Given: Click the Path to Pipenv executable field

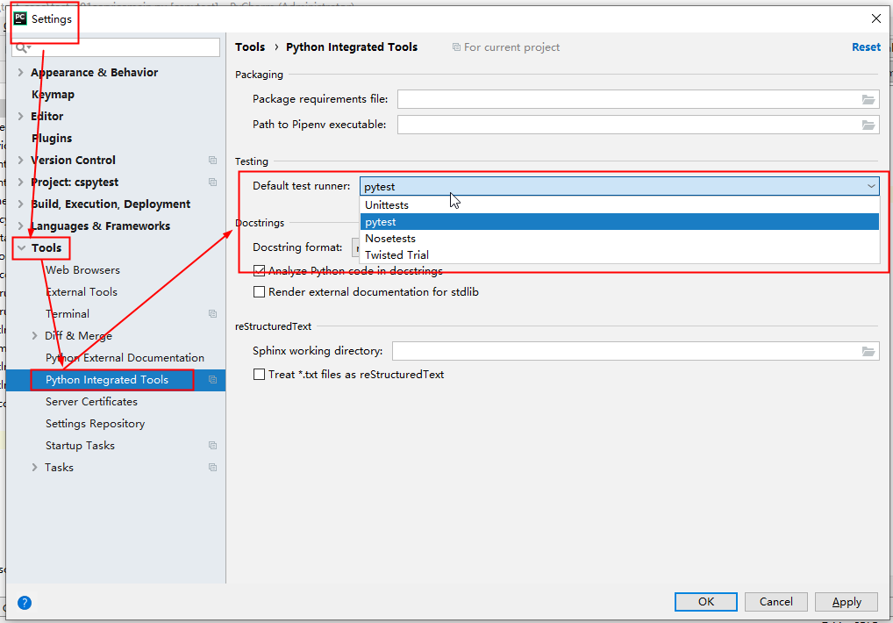Looking at the screenshot, I should click(x=639, y=125).
